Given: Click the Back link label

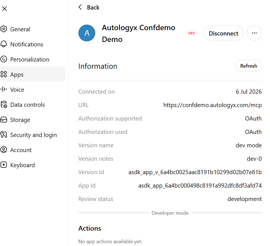Looking at the screenshot, I should 93,8.
